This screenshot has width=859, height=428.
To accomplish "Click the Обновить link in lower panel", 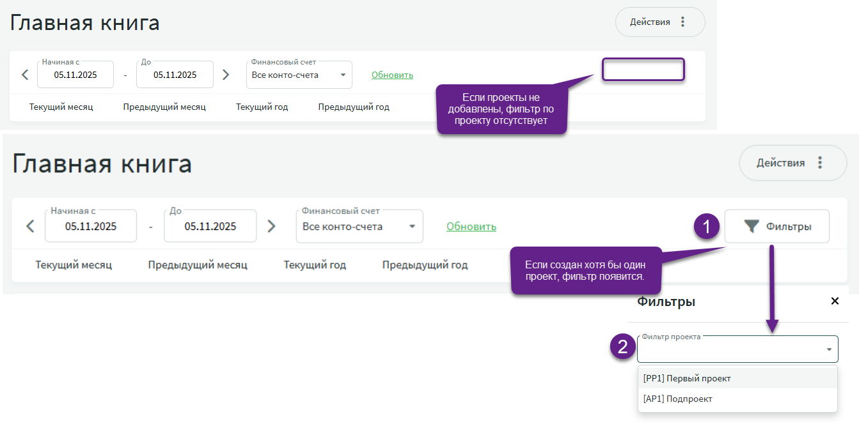I will click(471, 226).
